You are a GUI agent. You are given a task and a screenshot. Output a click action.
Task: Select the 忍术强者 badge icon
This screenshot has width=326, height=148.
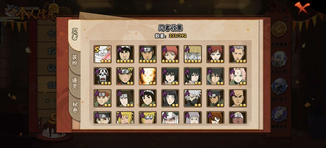pyautogui.click(x=279, y=29)
